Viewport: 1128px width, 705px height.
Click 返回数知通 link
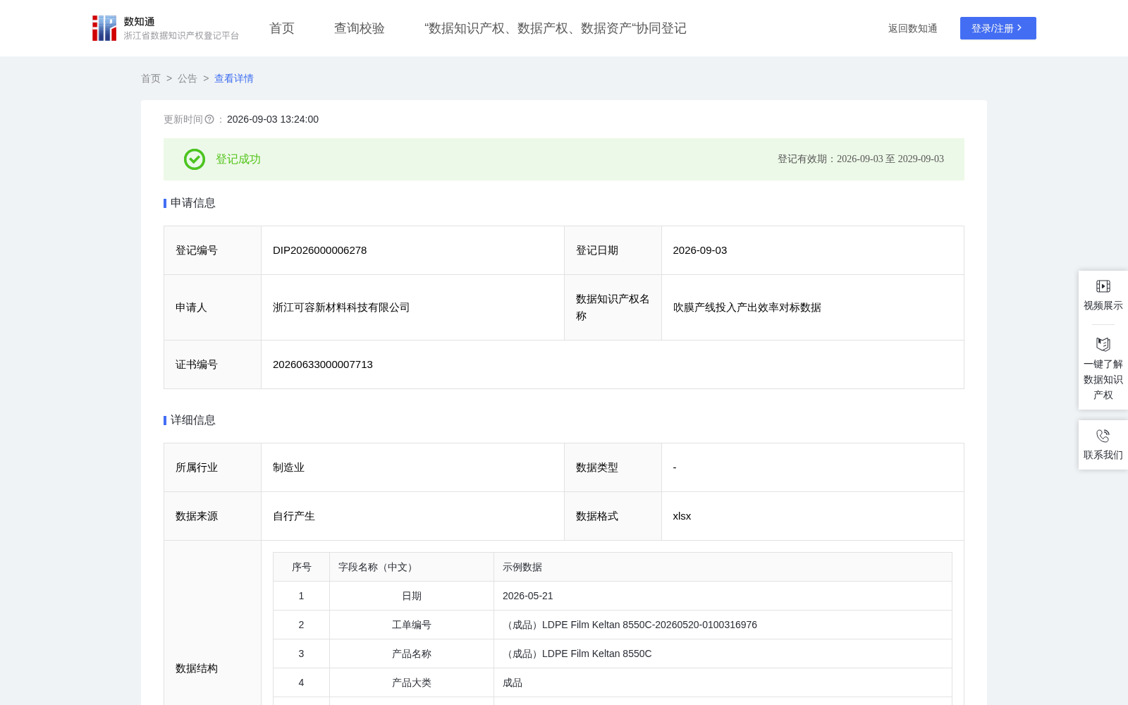click(913, 28)
